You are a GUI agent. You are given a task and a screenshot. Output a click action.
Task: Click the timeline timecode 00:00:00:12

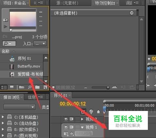click(x=73, y=104)
